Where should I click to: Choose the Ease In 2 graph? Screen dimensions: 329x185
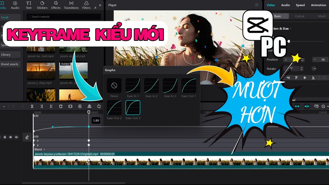tap(151, 86)
